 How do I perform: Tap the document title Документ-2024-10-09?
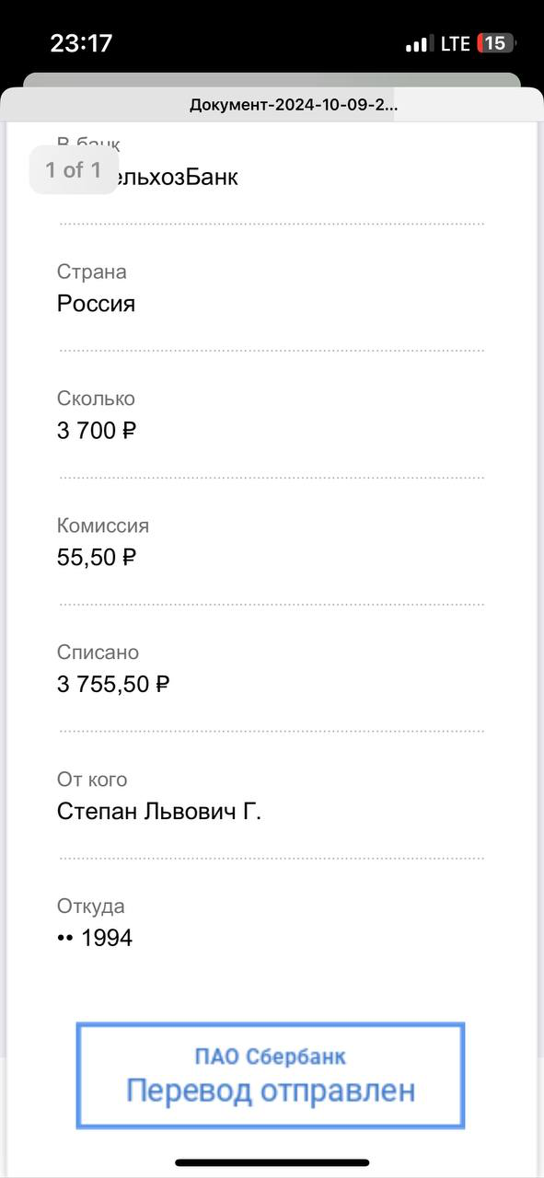point(294,104)
